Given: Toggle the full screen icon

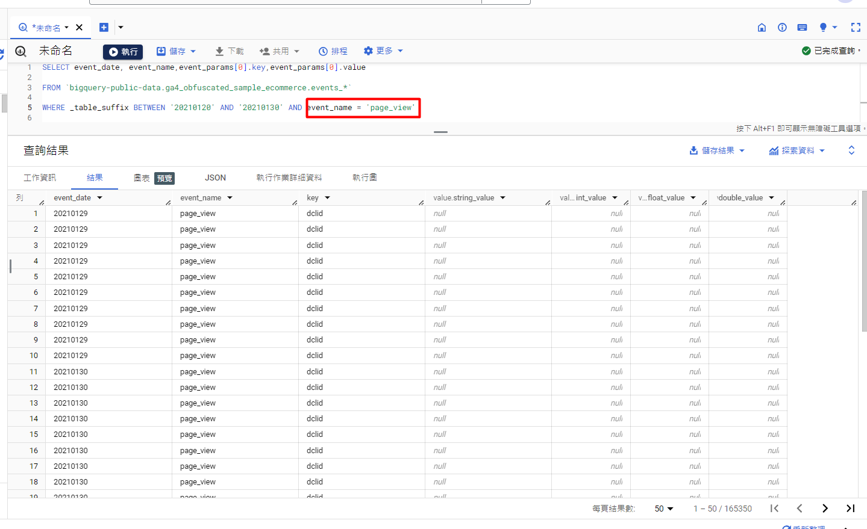Looking at the screenshot, I should (856, 27).
